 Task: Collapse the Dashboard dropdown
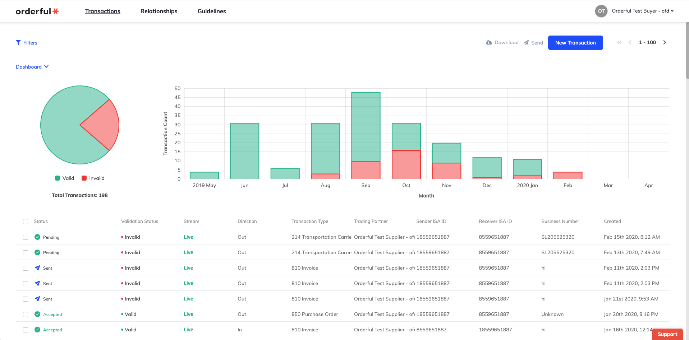(32, 67)
